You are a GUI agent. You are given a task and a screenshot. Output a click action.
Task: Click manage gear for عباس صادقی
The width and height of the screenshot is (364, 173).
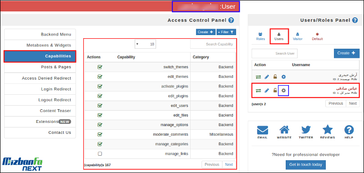(283, 91)
